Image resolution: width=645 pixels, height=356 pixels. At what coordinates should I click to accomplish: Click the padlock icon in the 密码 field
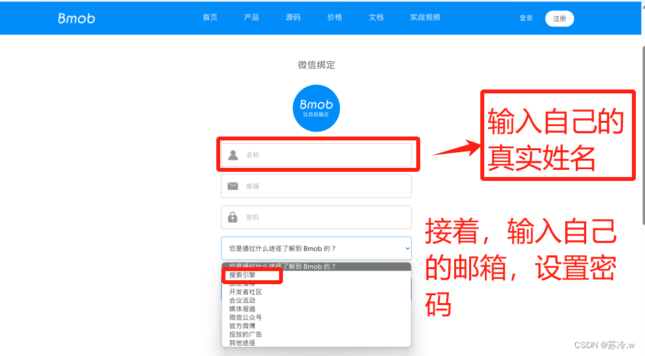(233, 217)
